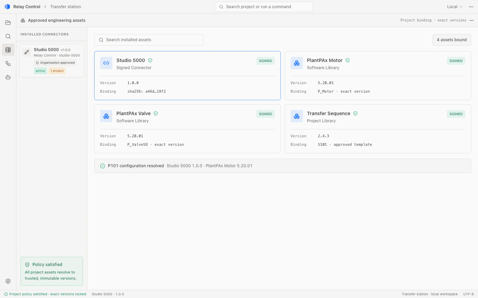This screenshot has width=478, height=298.
Task: Open the settings gear icon
Action: coord(8,281)
